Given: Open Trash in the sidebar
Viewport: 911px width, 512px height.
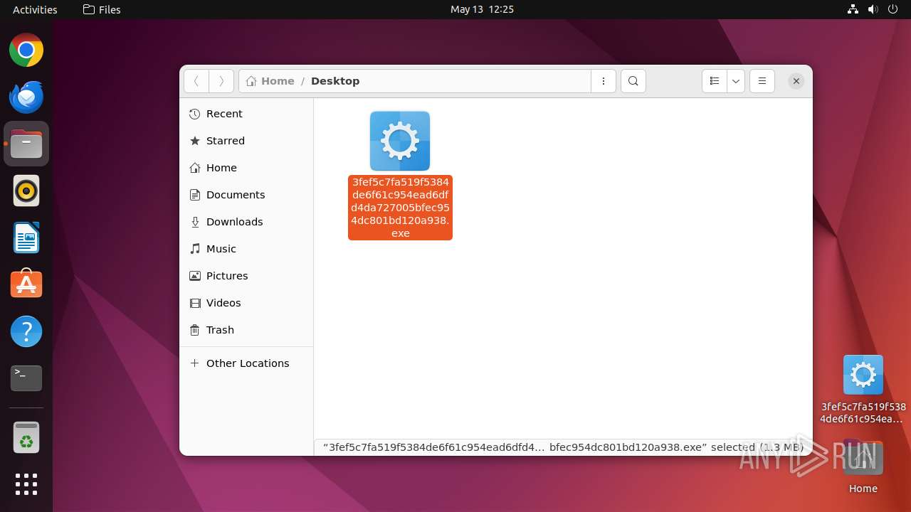Looking at the screenshot, I should click(x=246, y=330).
